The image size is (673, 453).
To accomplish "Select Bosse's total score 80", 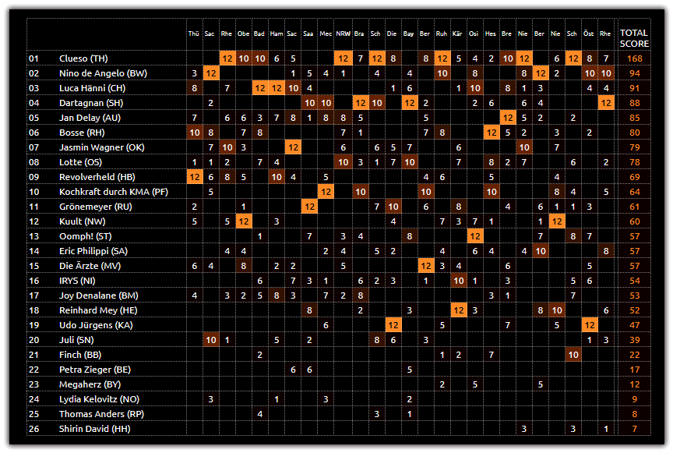I will [x=634, y=133].
